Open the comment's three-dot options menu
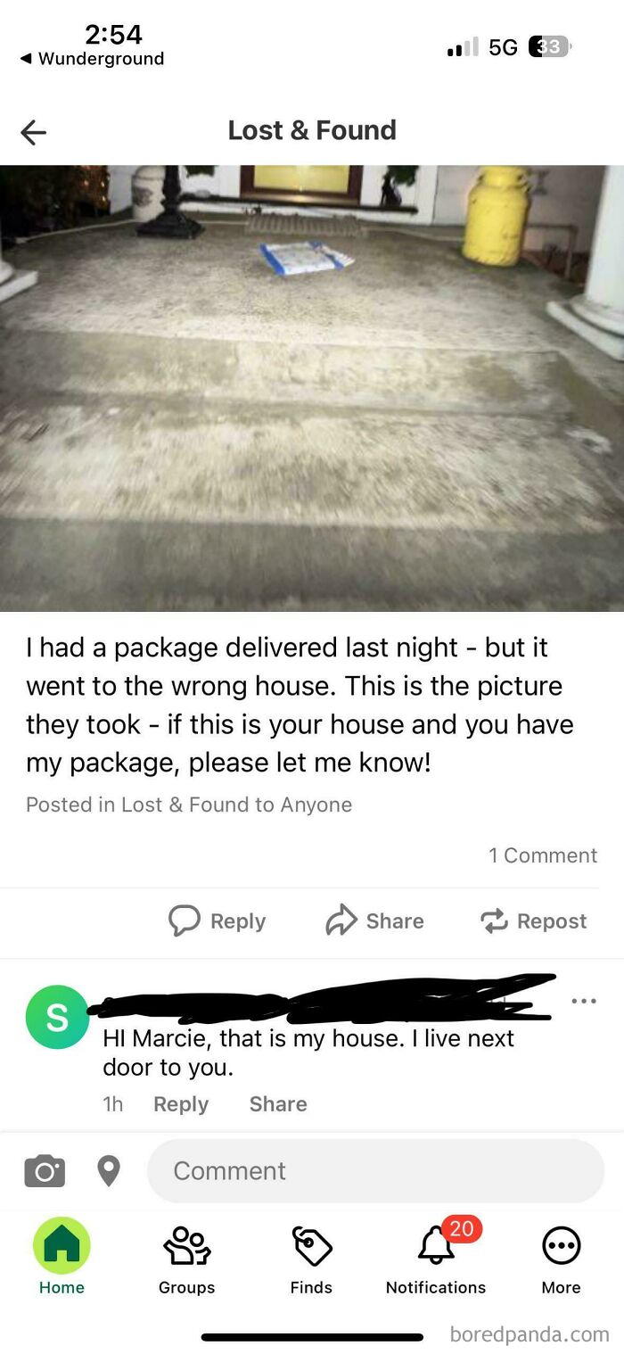Image resolution: width=624 pixels, height=1354 pixels. pos(584,1001)
